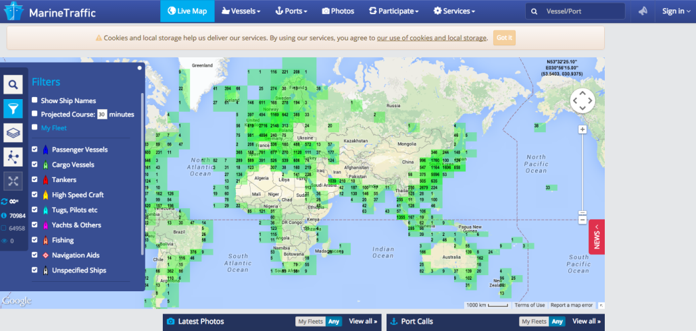Select My Fleets in Latest Photos
This screenshot has width=696, height=331.
[311, 322]
